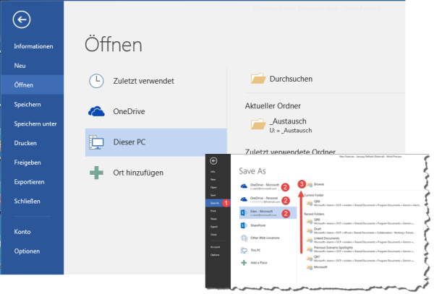Viewport: 434px width, 294px height.
Task: Select Close in the dark Save As sidebar
Action: pyautogui.click(x=213, y=234)
